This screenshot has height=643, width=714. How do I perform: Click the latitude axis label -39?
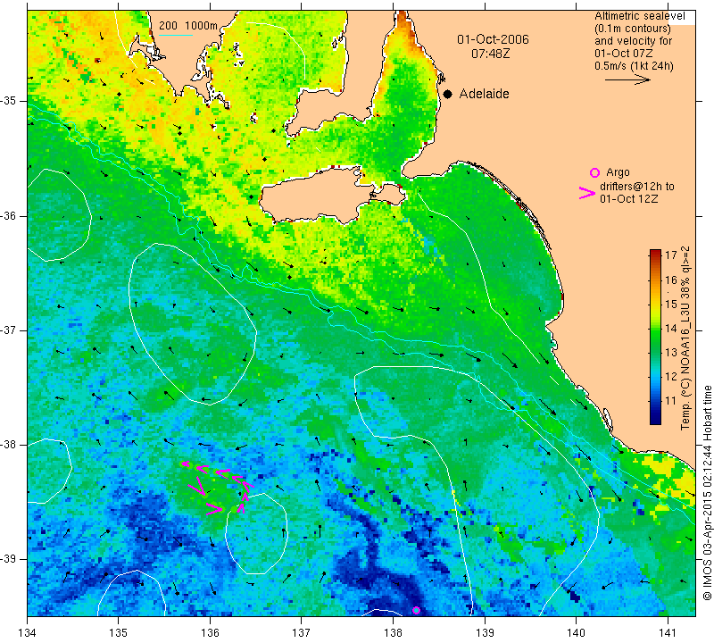(8, 559)
